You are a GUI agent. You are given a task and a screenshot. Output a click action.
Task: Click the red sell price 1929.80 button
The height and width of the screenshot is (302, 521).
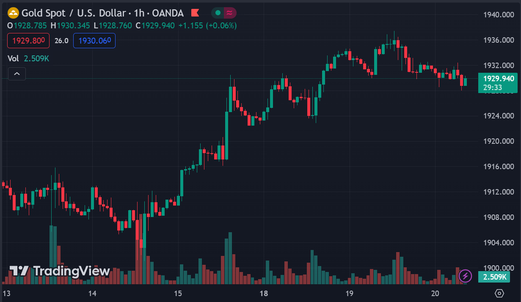(28, 41)
